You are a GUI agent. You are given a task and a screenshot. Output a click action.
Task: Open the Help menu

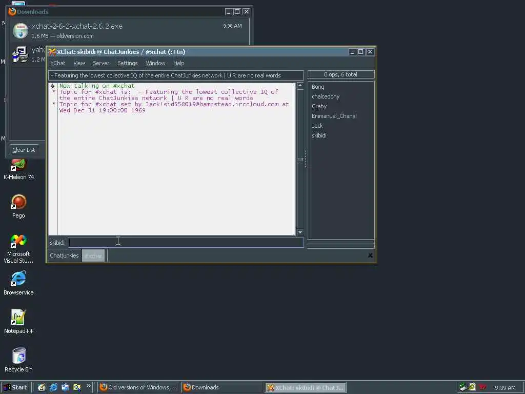click(178, 63)
